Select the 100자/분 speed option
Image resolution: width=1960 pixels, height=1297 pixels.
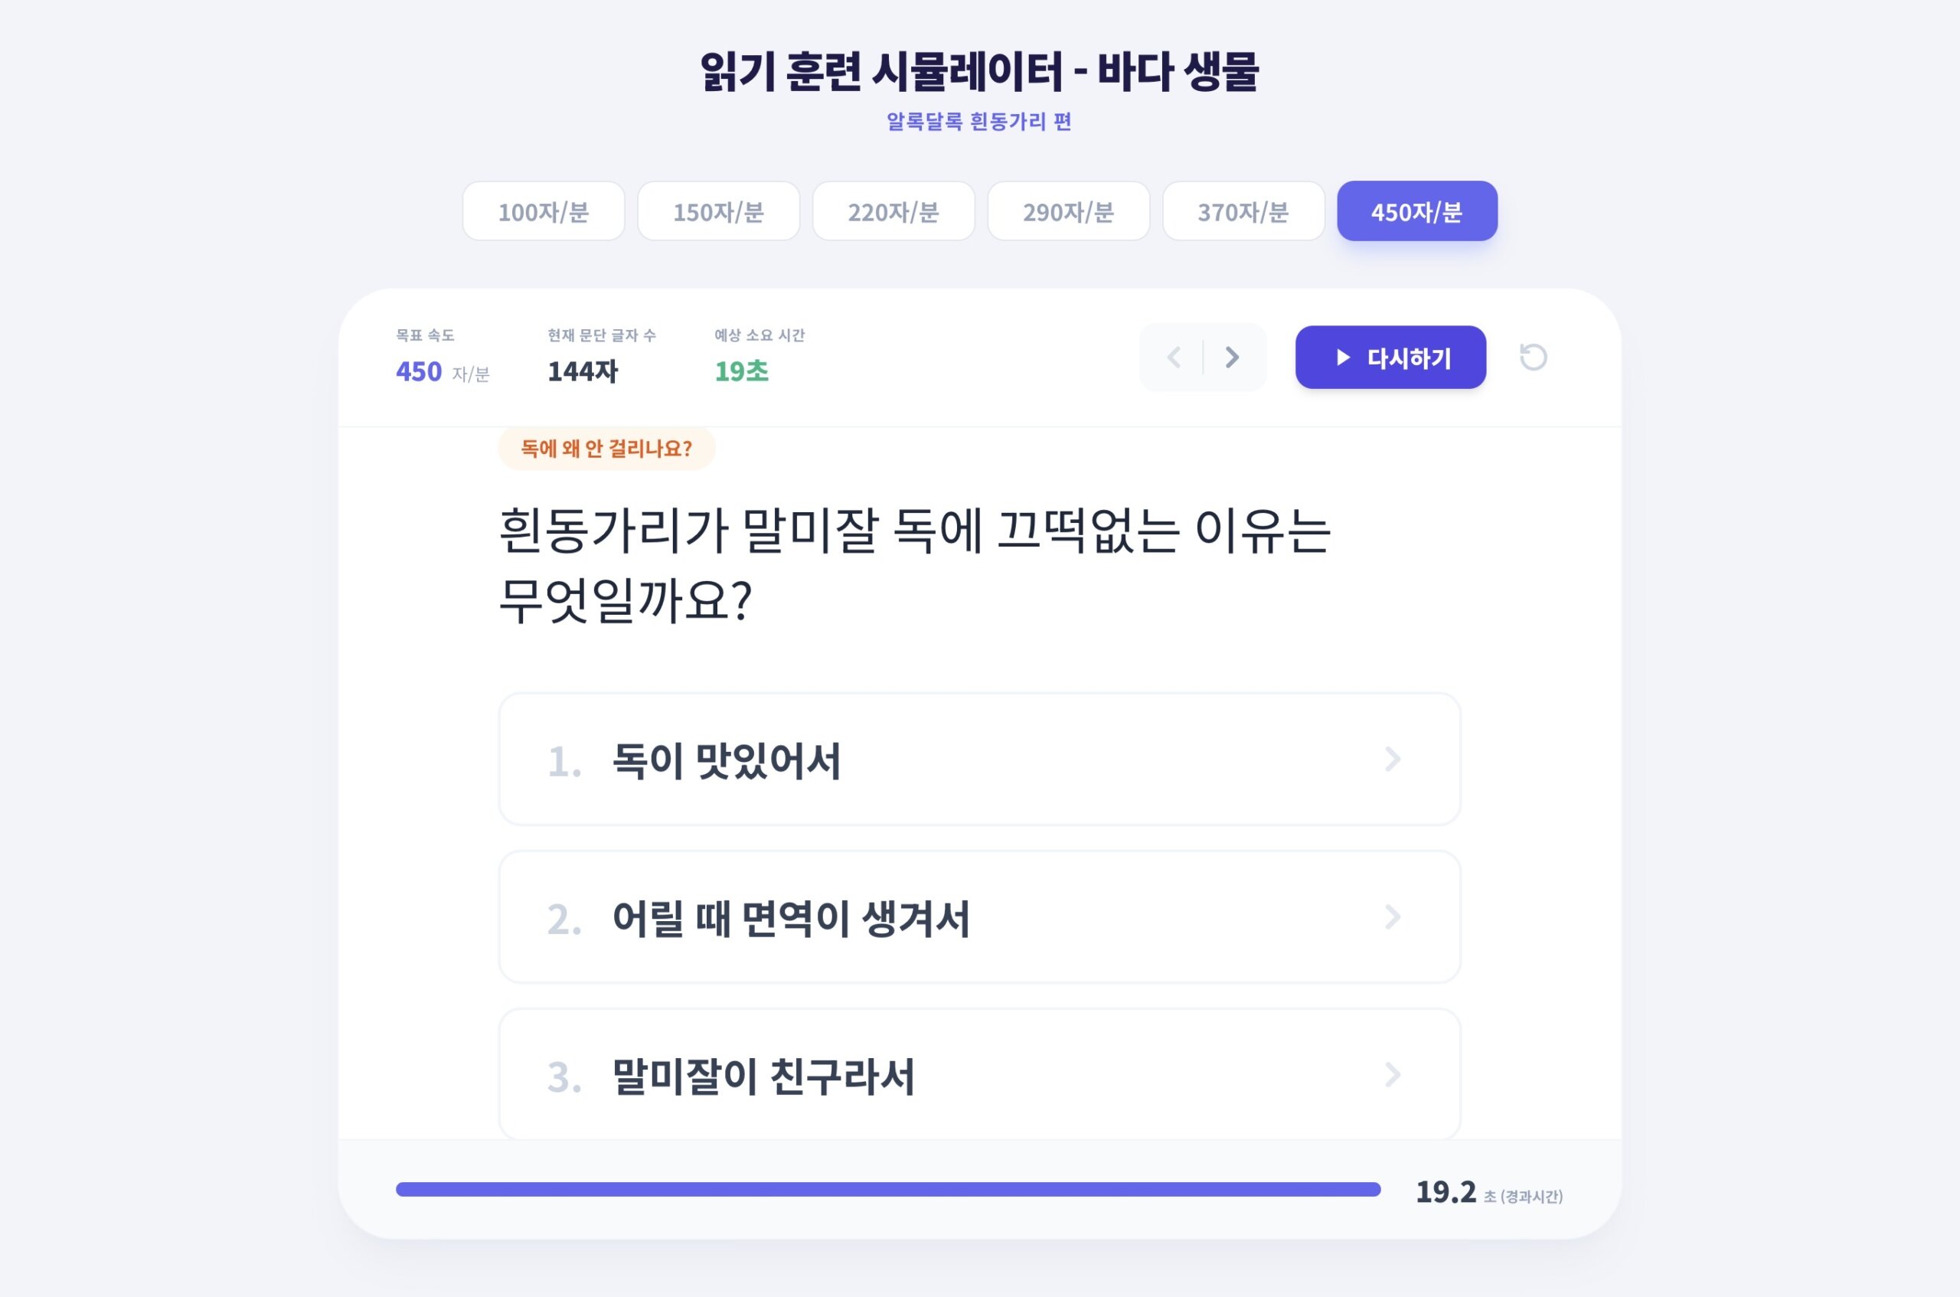click(544, 212)
